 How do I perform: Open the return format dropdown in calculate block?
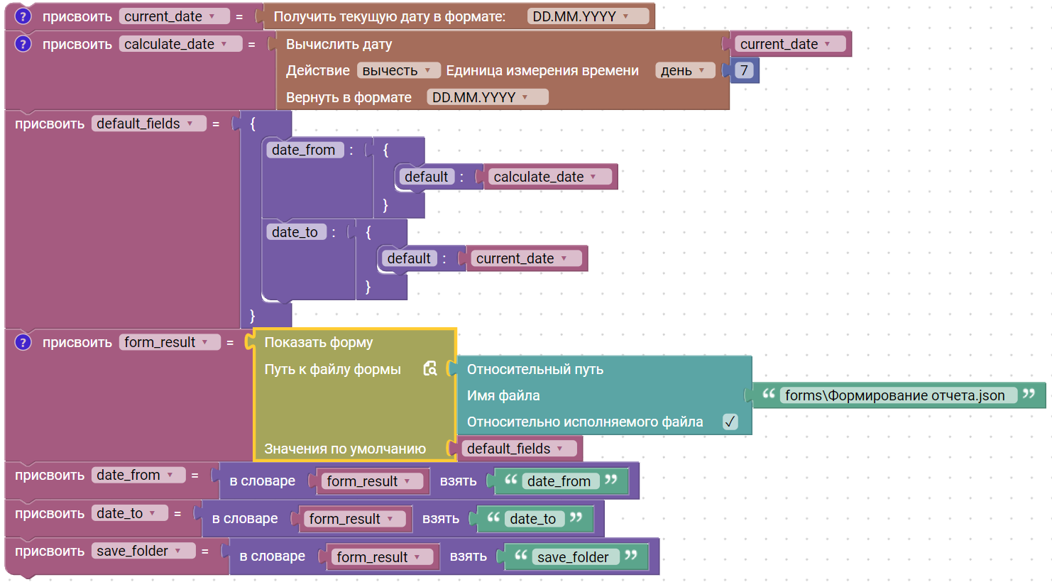coord(487,97)
